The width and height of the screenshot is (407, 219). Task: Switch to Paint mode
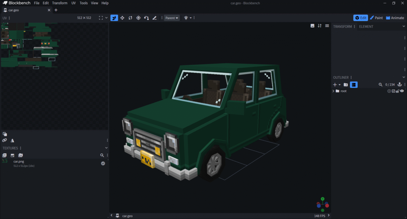[376, 18]
